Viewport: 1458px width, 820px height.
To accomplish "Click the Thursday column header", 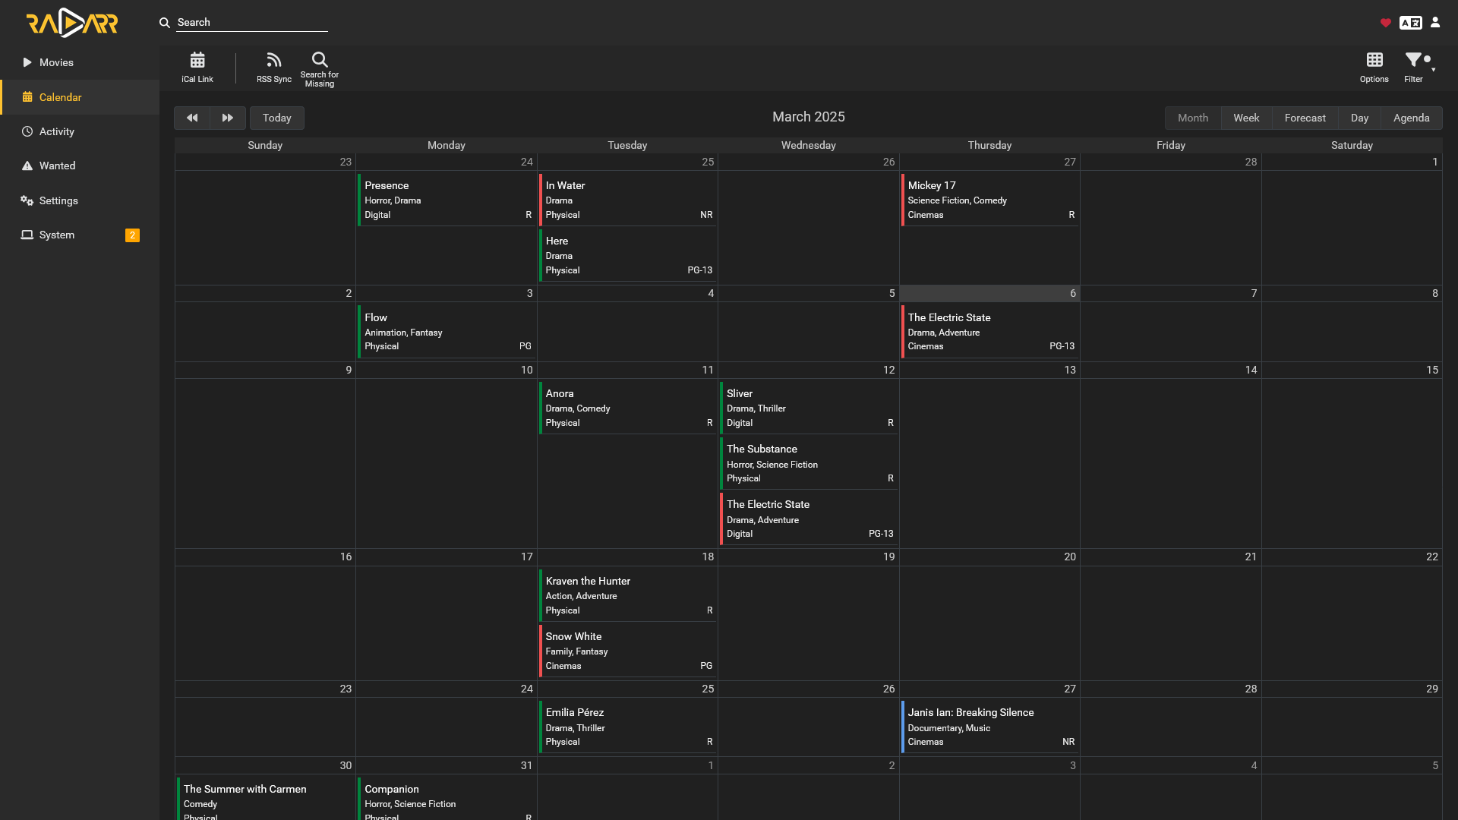I will tap(989, 145).
